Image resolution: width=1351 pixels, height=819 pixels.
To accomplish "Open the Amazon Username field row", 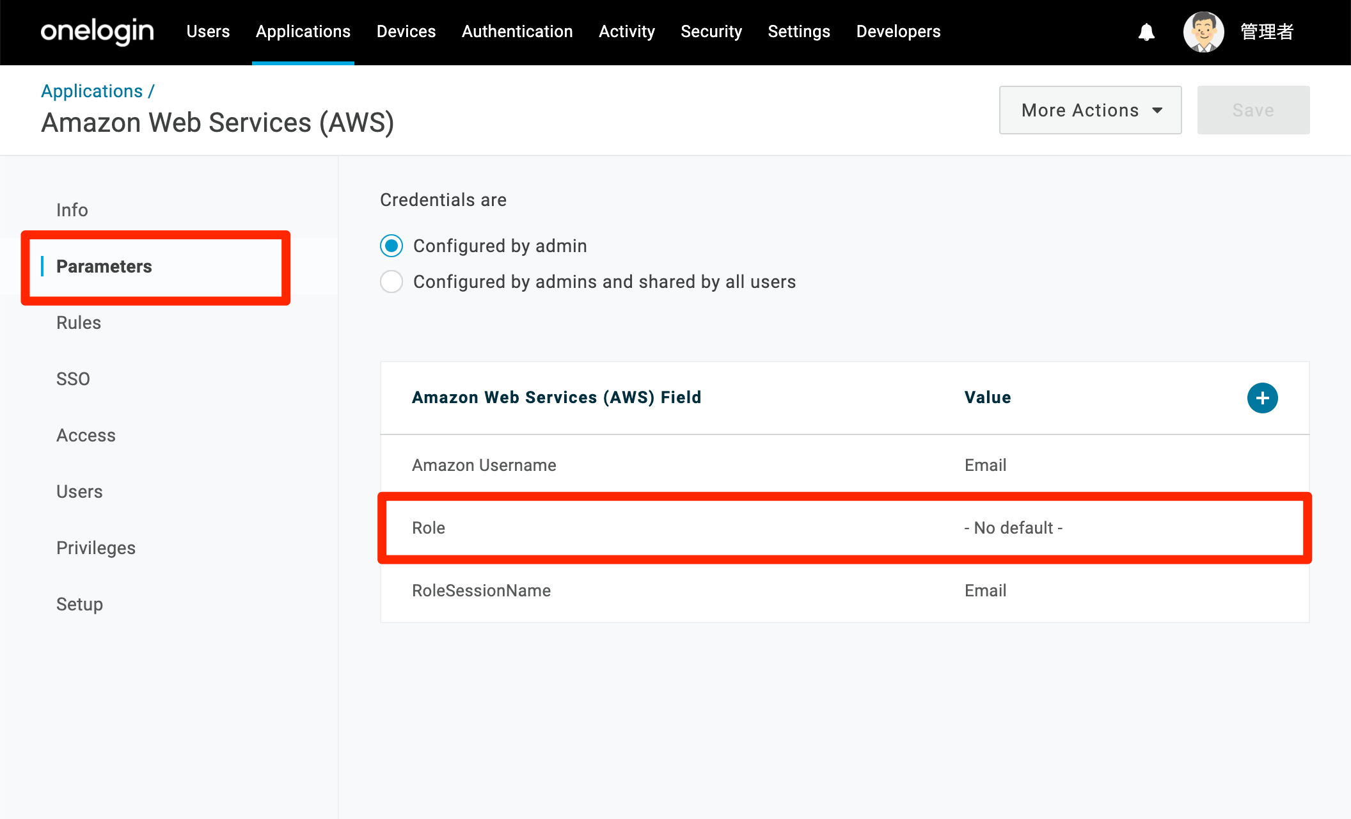I will coord(844,465).
